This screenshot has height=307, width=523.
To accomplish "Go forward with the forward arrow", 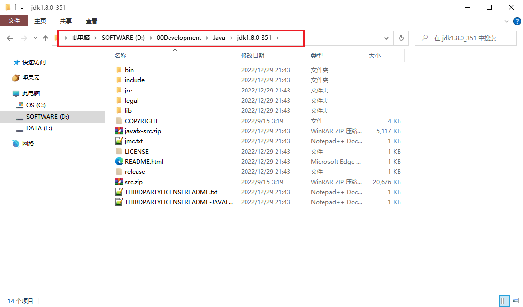I will pos(24,38).
